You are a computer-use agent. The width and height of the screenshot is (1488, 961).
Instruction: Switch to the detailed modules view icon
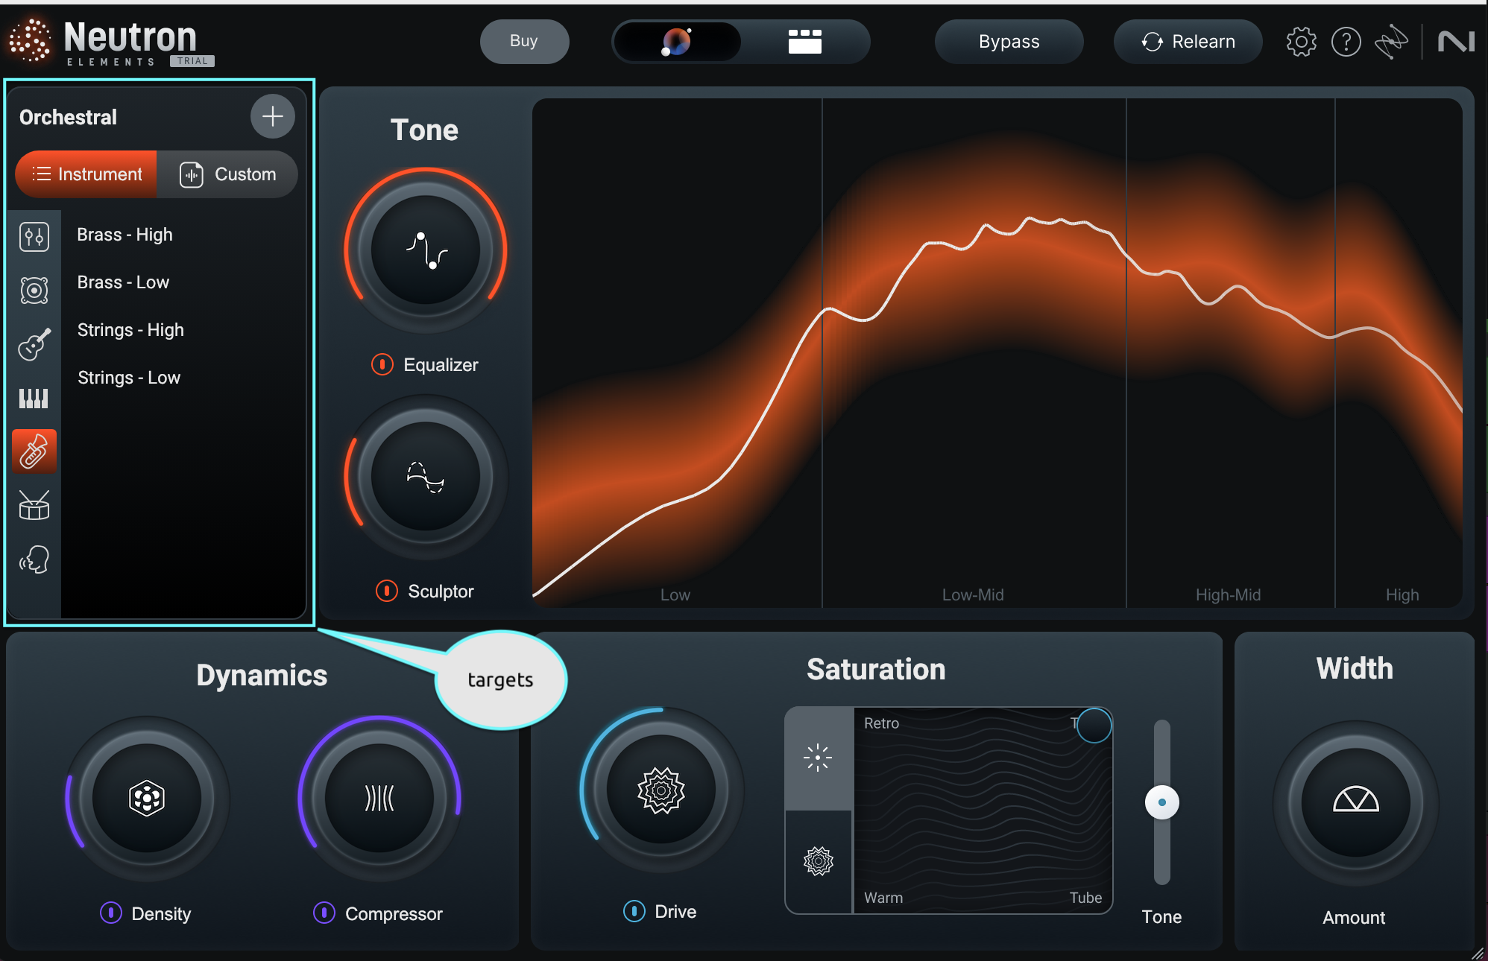pyautogui.click(x=805, y=42)
